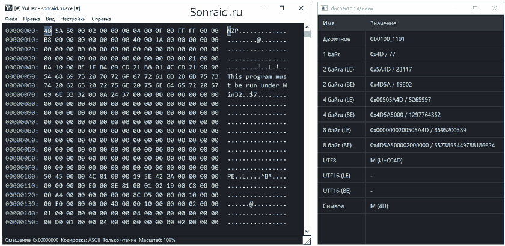Maximize the Инспектор данных window
The image size is (505, 246).
(475, 8)
